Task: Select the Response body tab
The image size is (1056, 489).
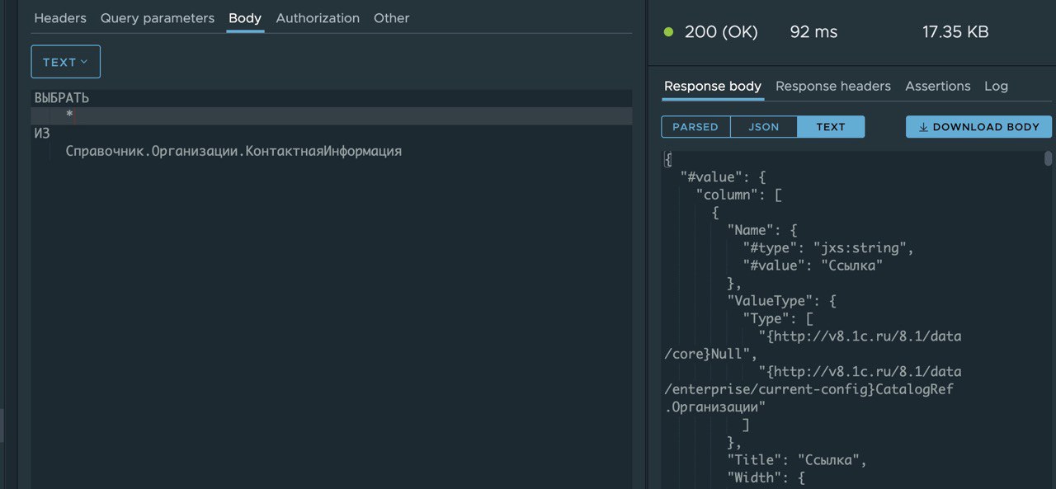Action: click(x=713, y=86)
